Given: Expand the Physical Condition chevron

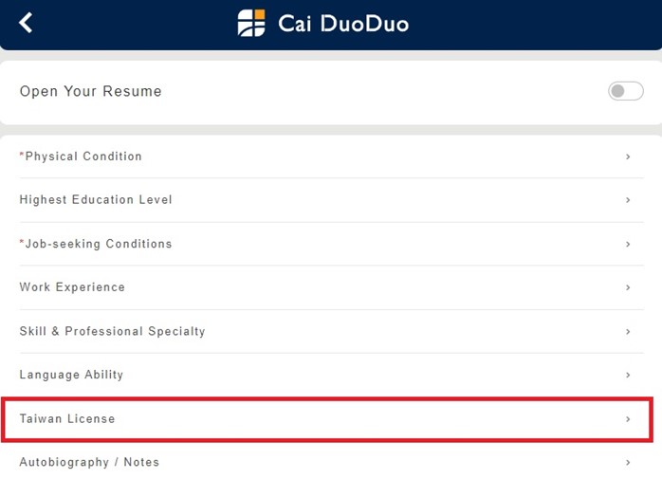Looking at the screenshot, I should (628, 157).
